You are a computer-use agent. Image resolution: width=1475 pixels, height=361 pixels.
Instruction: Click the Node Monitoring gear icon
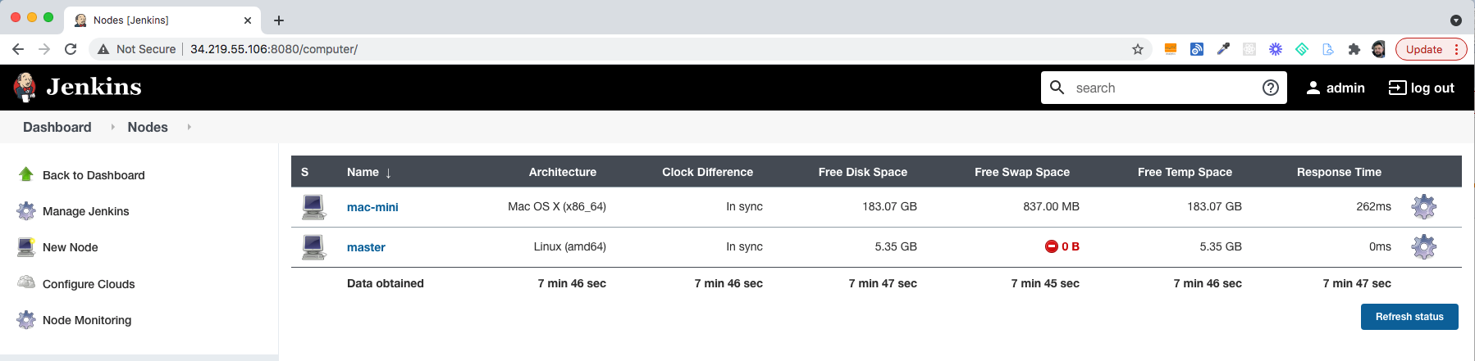tap(26, 319)
